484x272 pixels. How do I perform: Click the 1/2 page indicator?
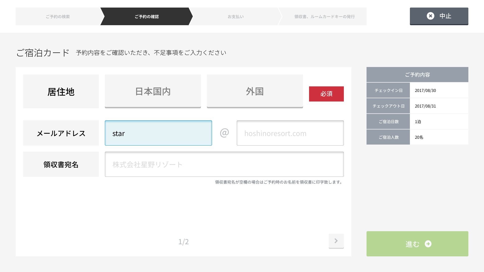[184, 242]
